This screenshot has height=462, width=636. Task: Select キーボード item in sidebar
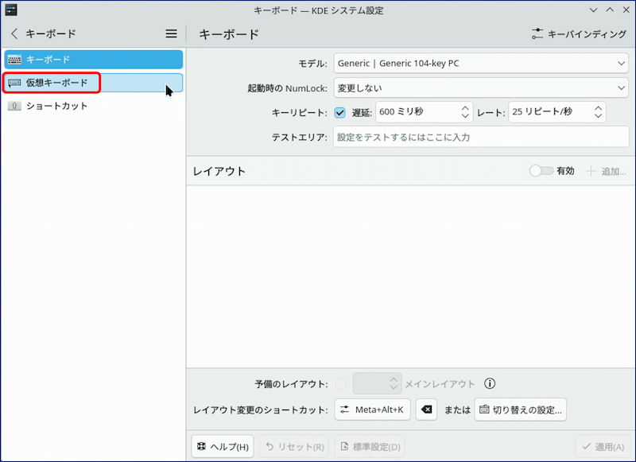point(94,60)
